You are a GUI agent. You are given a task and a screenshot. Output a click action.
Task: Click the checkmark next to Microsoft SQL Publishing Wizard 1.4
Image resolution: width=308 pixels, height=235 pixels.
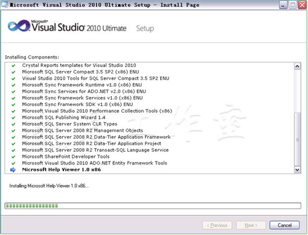click(x=13, y=117)
